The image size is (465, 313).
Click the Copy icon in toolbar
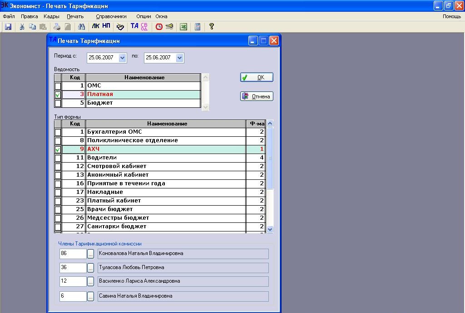tap(32, 27)
